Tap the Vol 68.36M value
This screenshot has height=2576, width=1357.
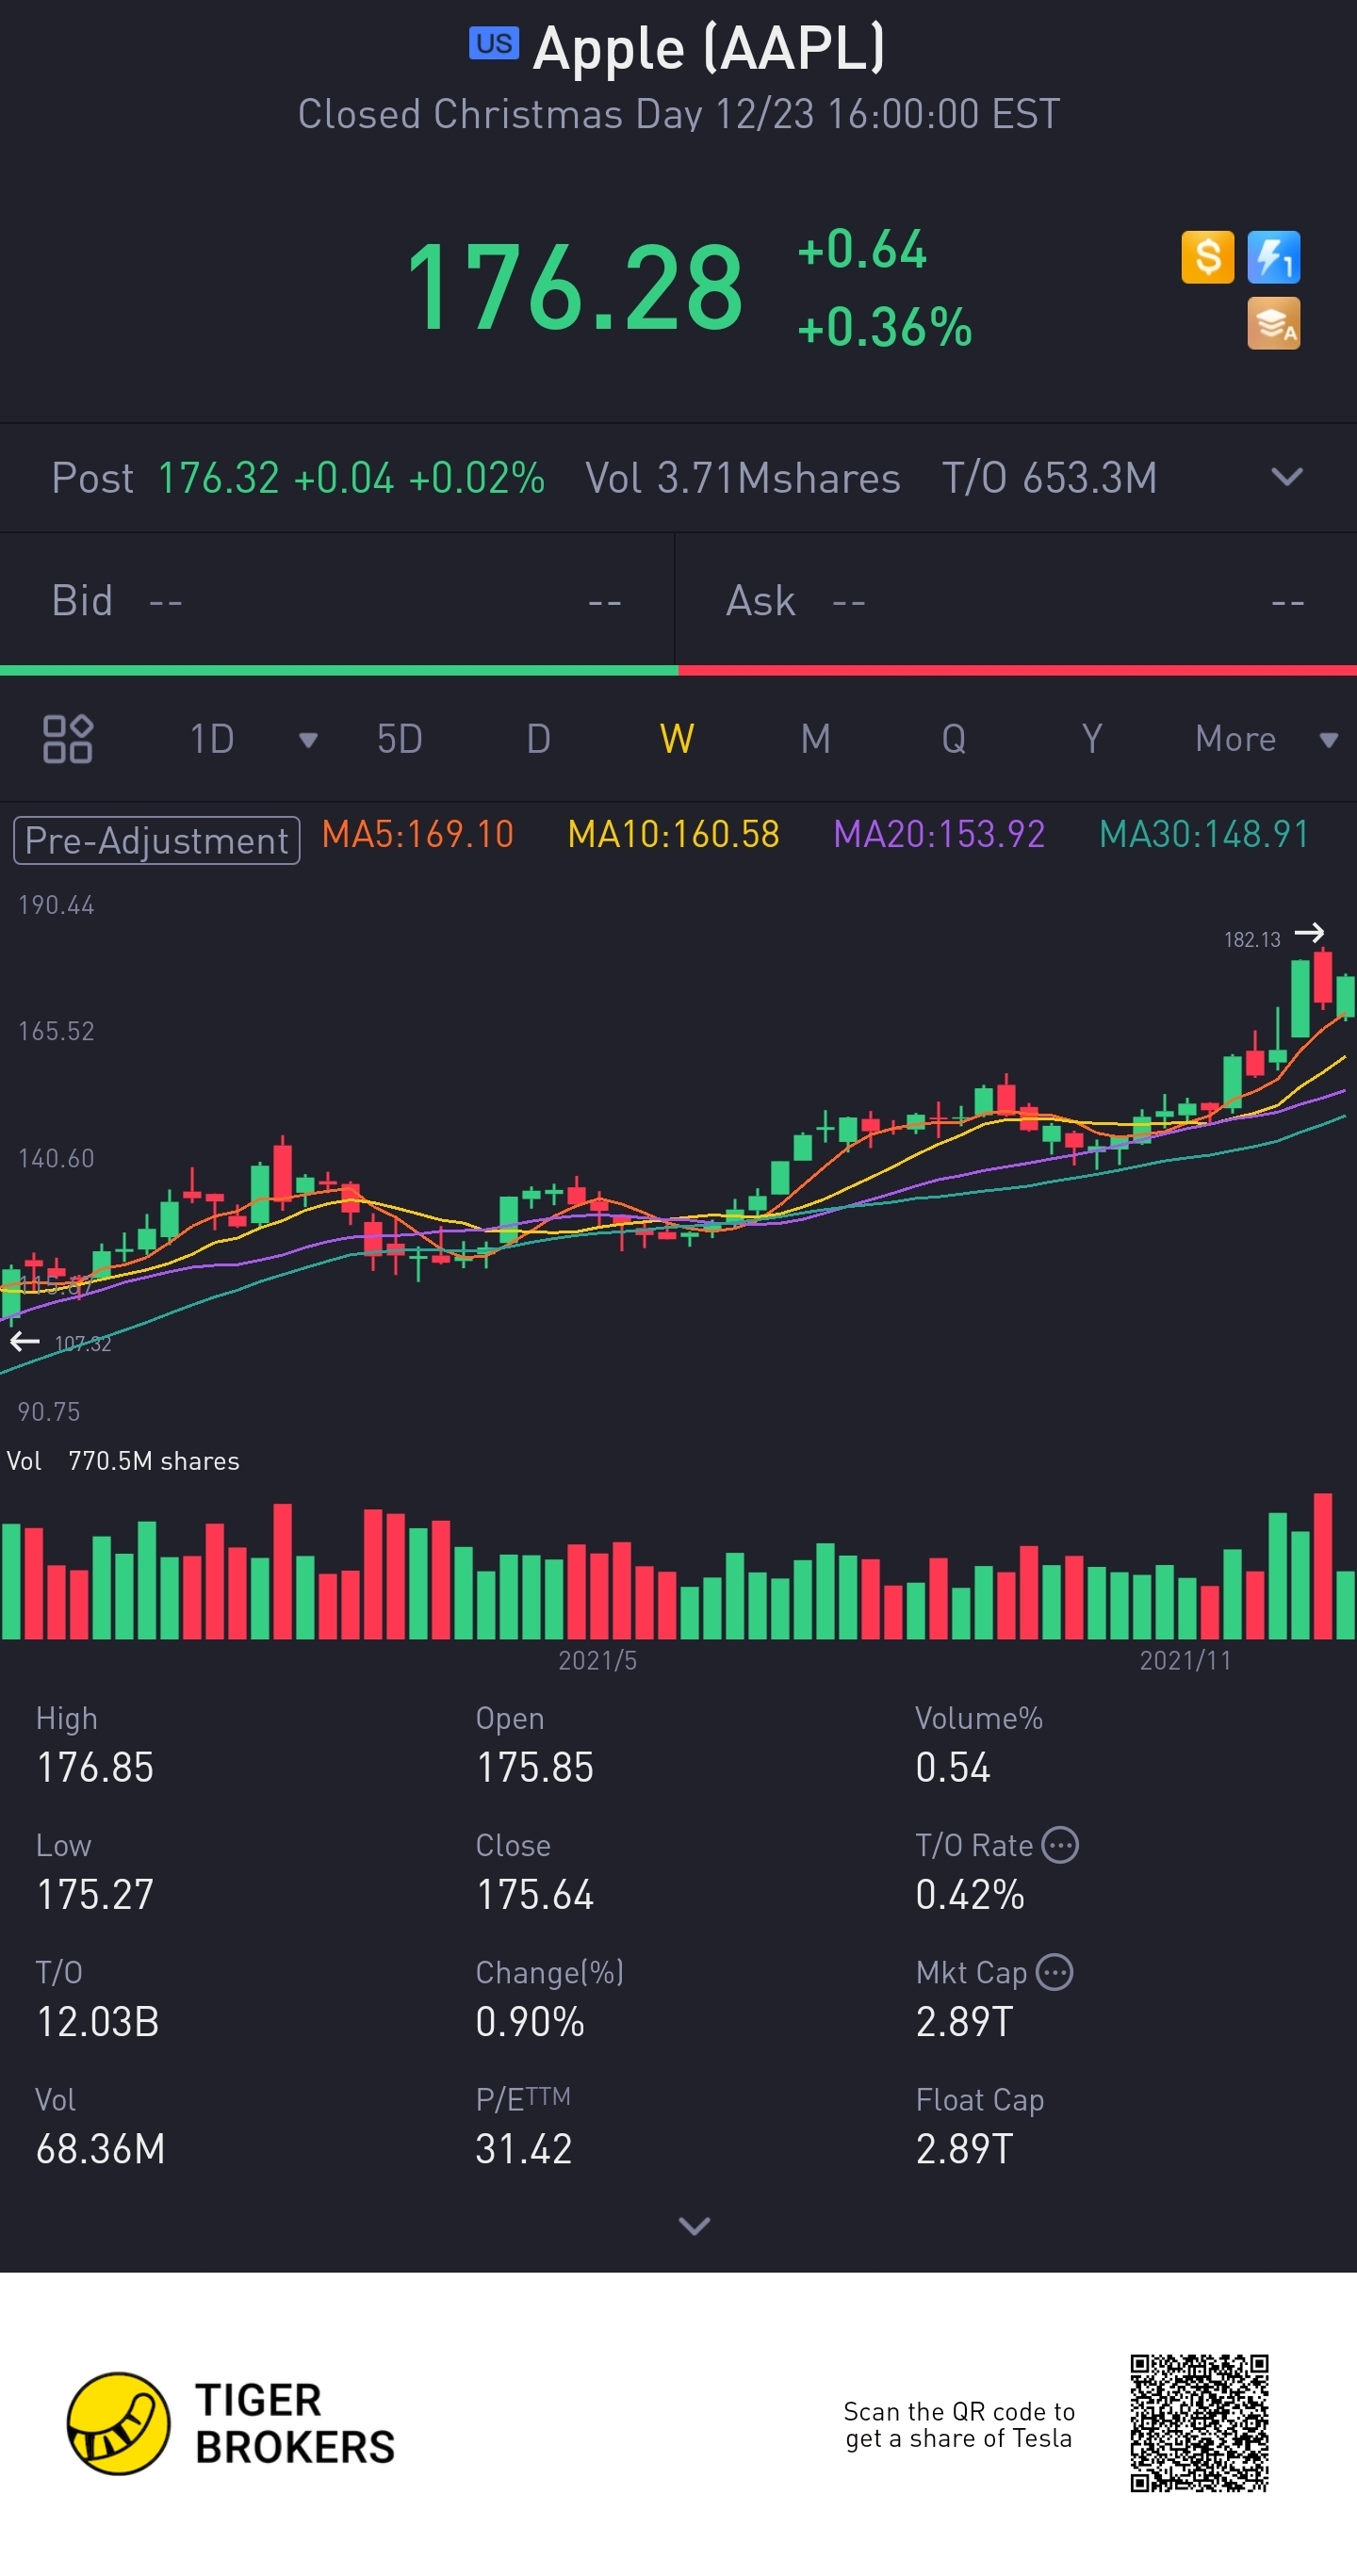click(x=101, y=2148)
